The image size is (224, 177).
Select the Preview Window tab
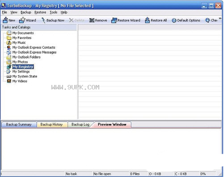[x=112, y=125]
